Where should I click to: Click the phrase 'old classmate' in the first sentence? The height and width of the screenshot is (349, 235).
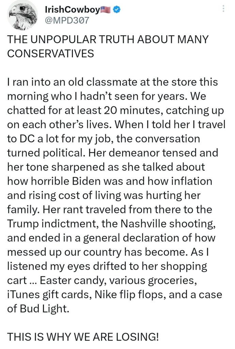(85, 82)
